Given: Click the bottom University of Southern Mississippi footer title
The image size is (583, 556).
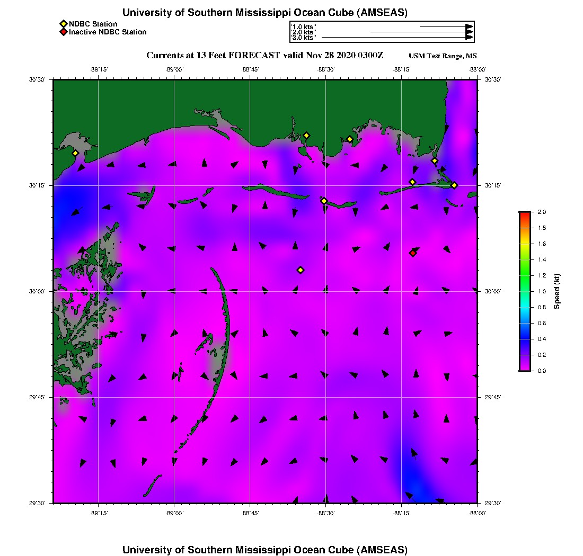Looking at the screenshot, I should pos(264,549).
